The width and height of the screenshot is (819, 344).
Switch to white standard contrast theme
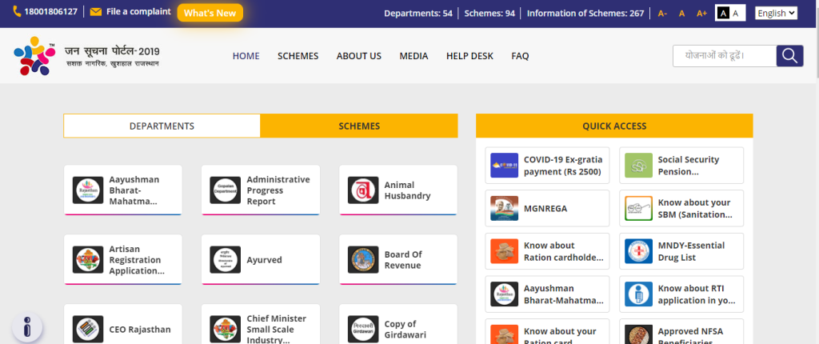pos(736,13)
